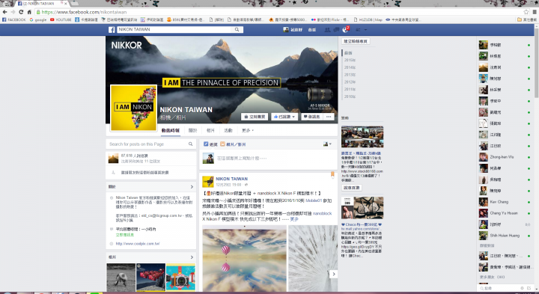This screenshot has width=539, height=294.
Task: Reload the page with the refresh icon
Action: (x=21, y=12)
